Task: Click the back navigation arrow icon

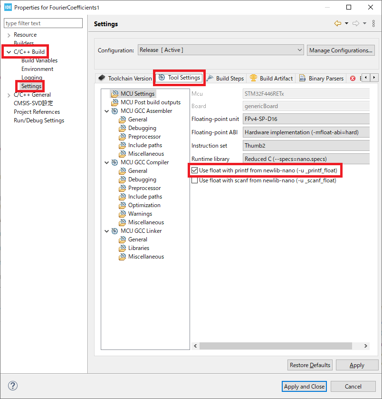Action: (x=338, y=23)
